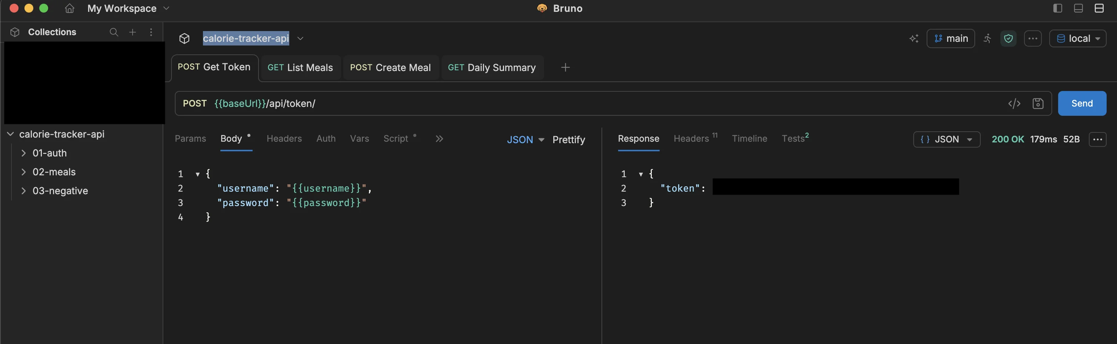Toggle the sidebar layout icon in the title bar
The width and height of the screenshot is (1117, 344).
point(1058,8)
